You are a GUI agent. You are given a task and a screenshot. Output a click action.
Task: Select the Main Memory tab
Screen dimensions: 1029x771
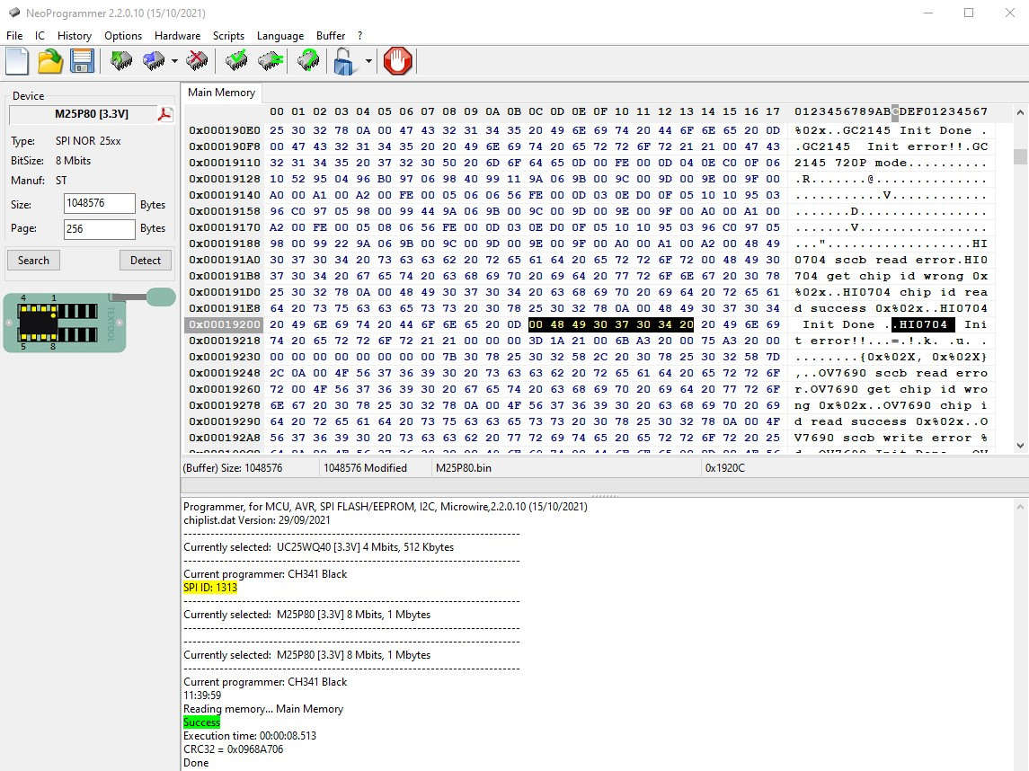click(221, 93)
